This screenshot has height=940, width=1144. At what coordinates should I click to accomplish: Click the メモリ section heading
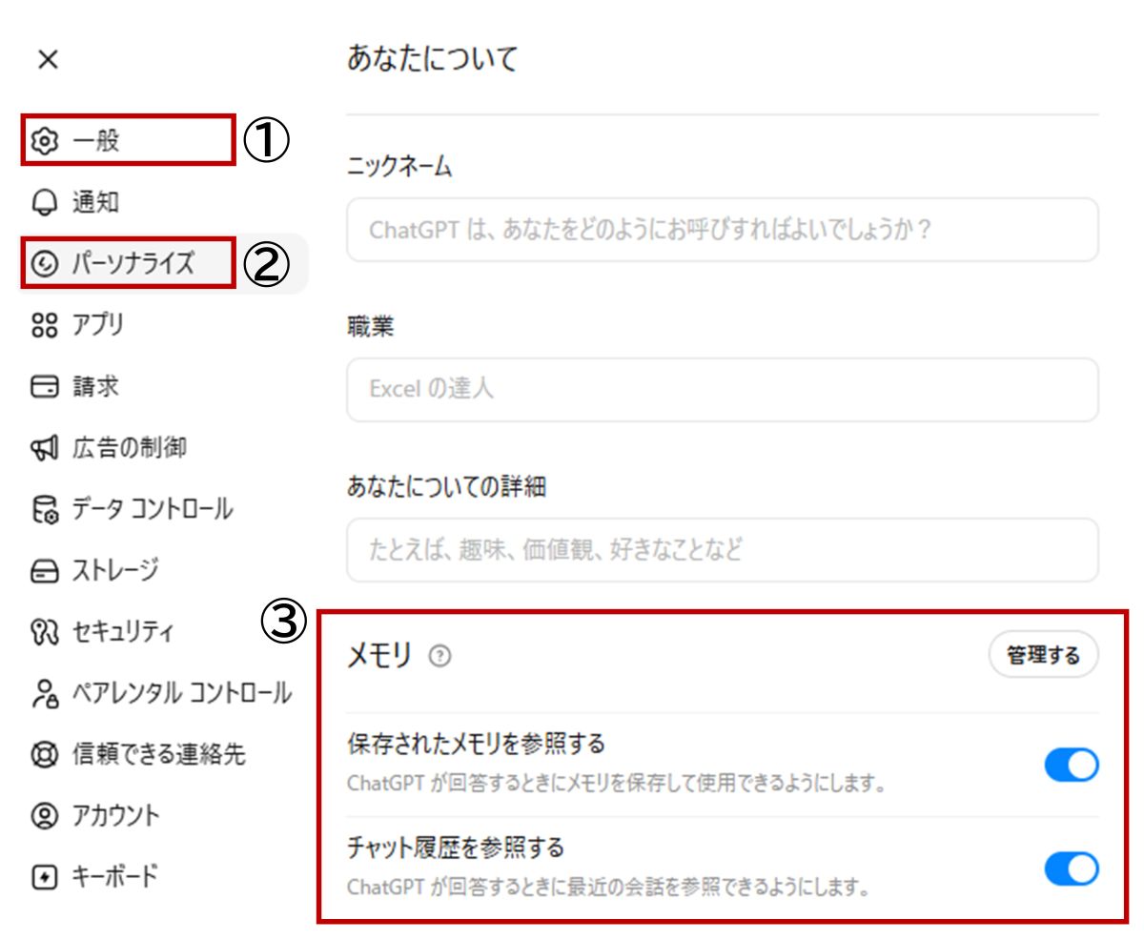coord(379,656)
